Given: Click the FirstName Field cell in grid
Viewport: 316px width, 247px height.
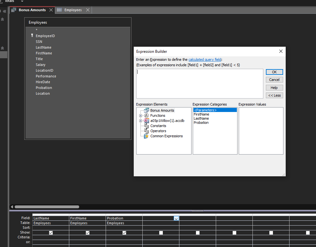Looking at the screenshot, I should pyautogui.click(x=87, y=218).
